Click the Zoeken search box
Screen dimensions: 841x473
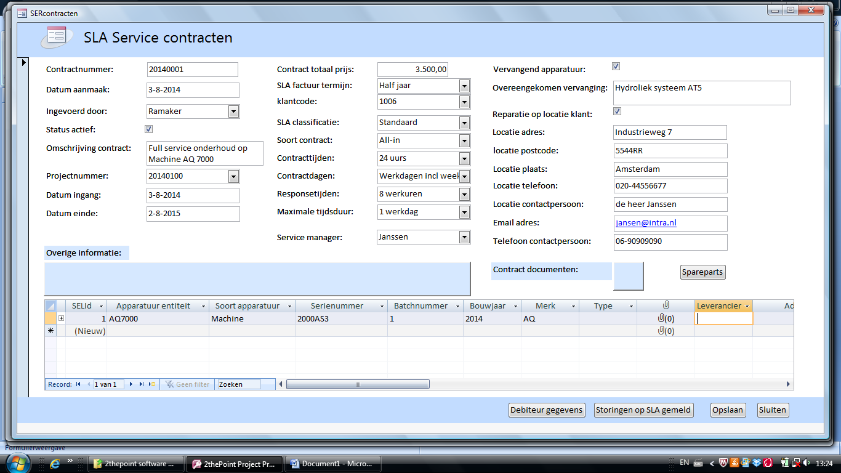239,384
